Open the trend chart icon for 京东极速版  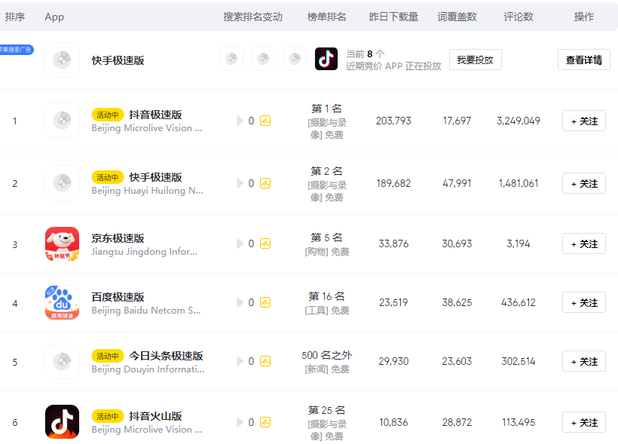pyautogui.click(x=265, y=243)
